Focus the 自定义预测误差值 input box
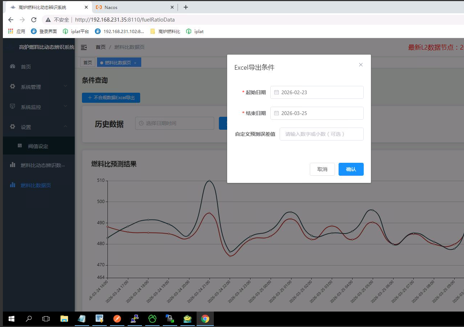 pos(321,134)
